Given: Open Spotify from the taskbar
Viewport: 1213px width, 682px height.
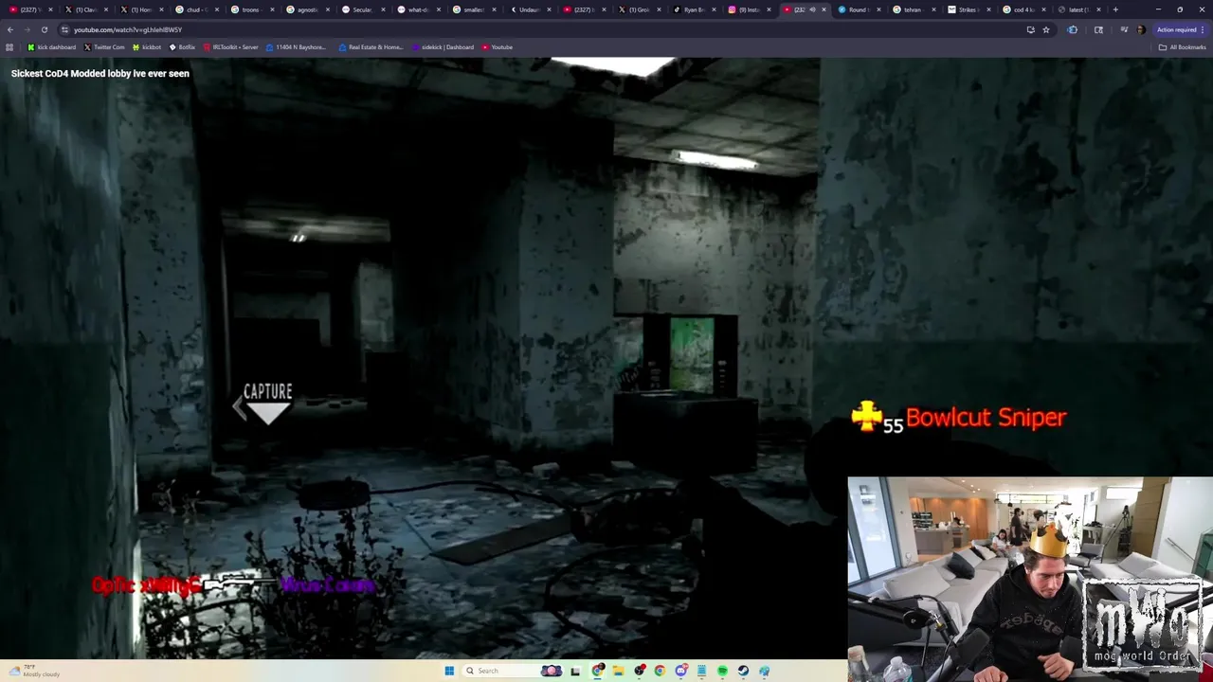Looking at the screenshot, I should [x=722, y=671].
